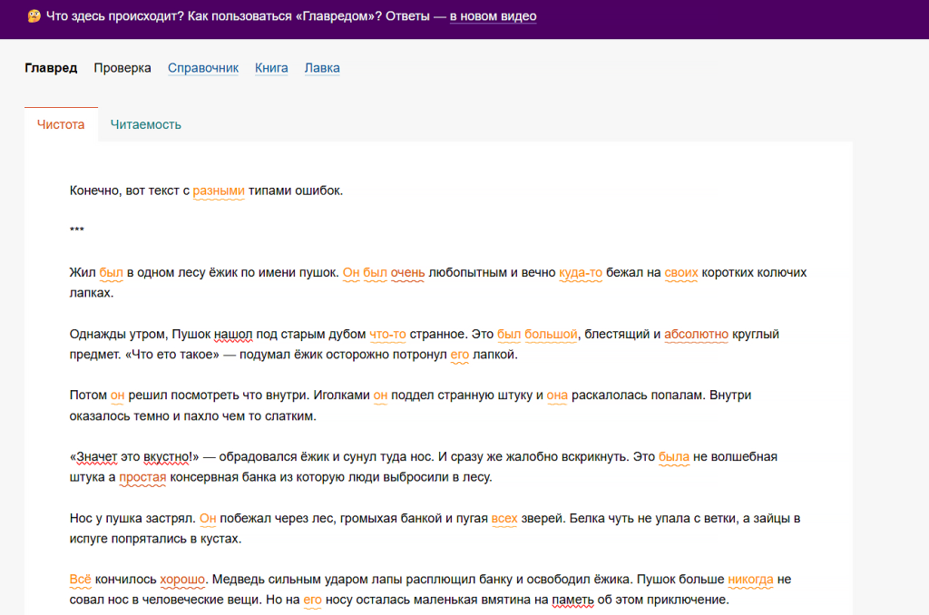Go to the Проверка section
The image size is (929, 615).
click(x=122, y=68)
